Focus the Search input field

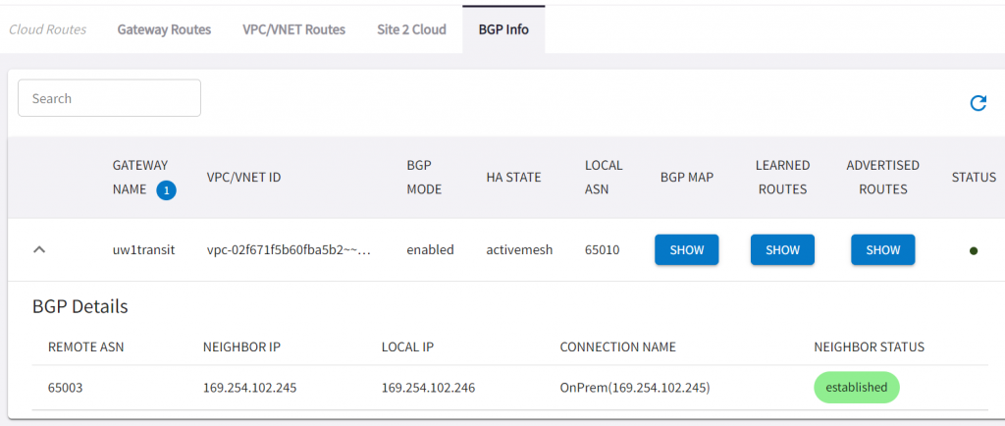pos(109,98)
